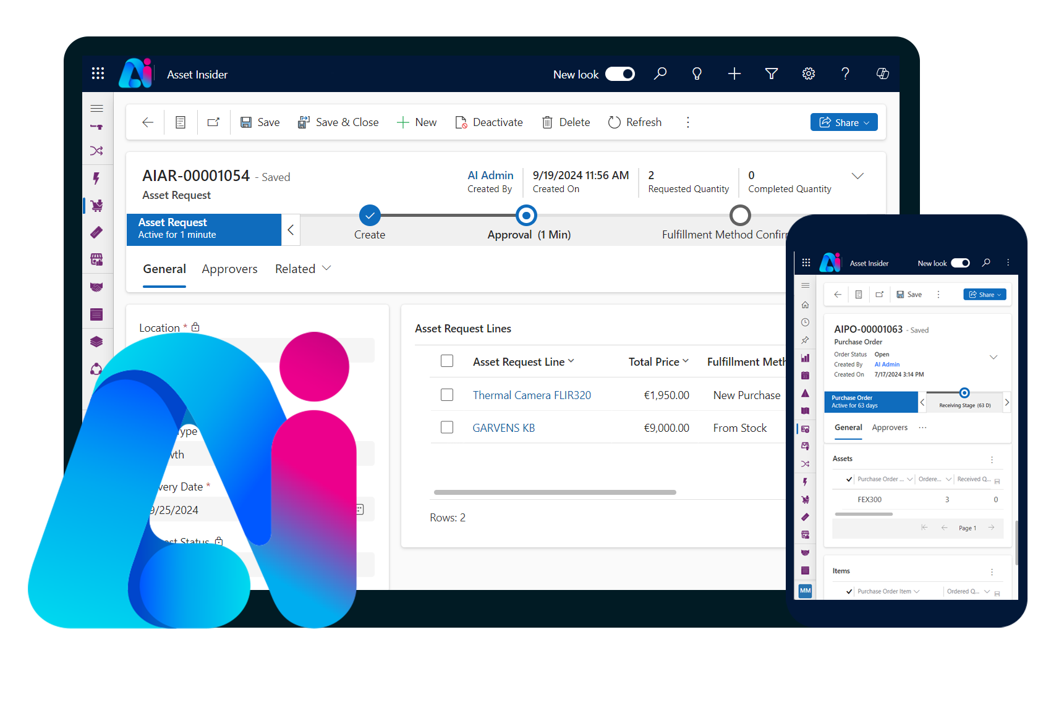The width and height of the screenshot is (1051, 716).
Task: Click the search magnifier in the tablet header
Action: pyautogui.click(x=660, y=74)
